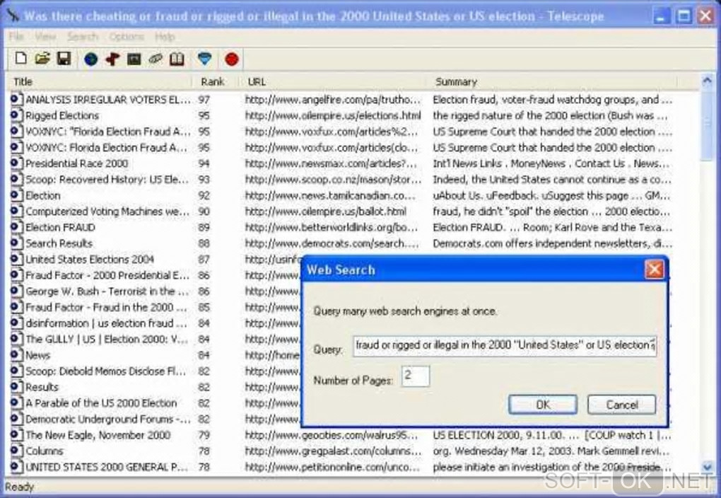Screen dimensions: 721x498
Task: Click the dark square window toolbar icon
Action: (134, 59)
